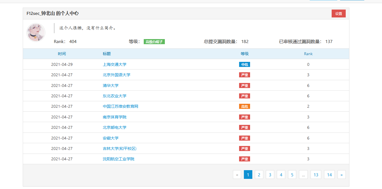This screenshot has height=189, width=382.
Task: Click the Rank column header
Action: point(308,54)
